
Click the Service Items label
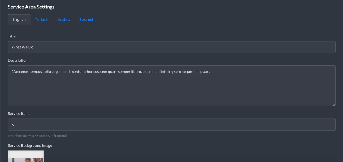pyautogui.click(x=19, y=114)
